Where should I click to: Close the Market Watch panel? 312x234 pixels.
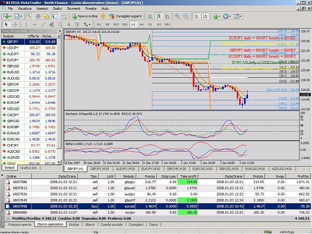click(x=60, y=31)
